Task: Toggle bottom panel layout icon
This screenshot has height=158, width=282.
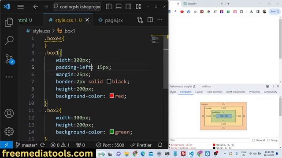Action: [x=119, y=7]
